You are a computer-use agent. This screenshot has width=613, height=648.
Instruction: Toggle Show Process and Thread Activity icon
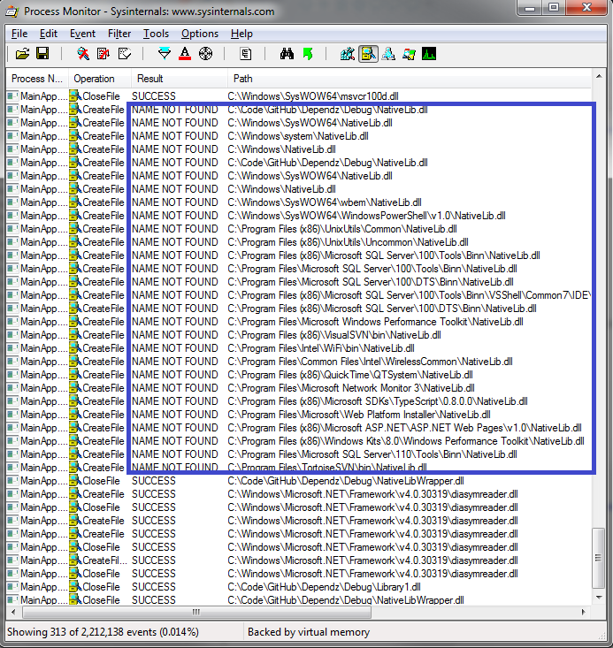409,54
